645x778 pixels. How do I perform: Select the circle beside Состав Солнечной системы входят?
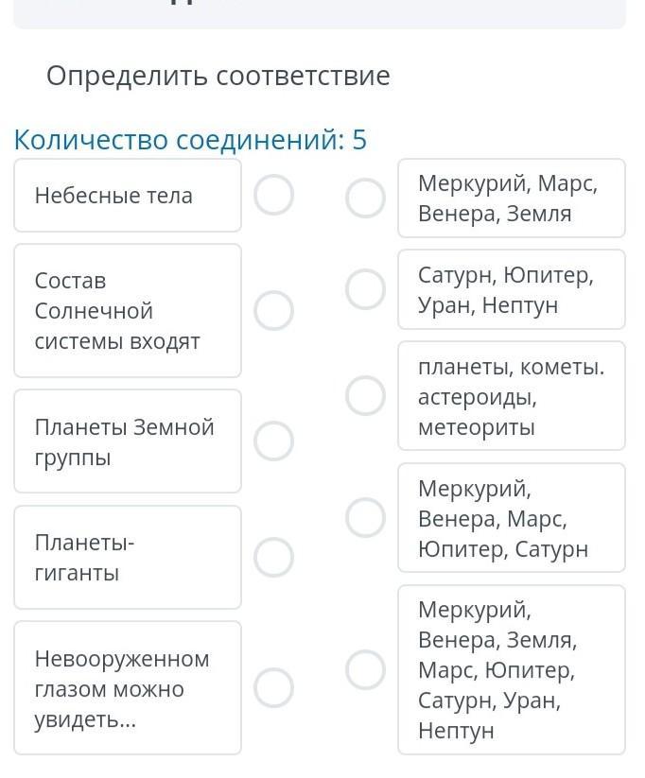click(x=273, y=311)
